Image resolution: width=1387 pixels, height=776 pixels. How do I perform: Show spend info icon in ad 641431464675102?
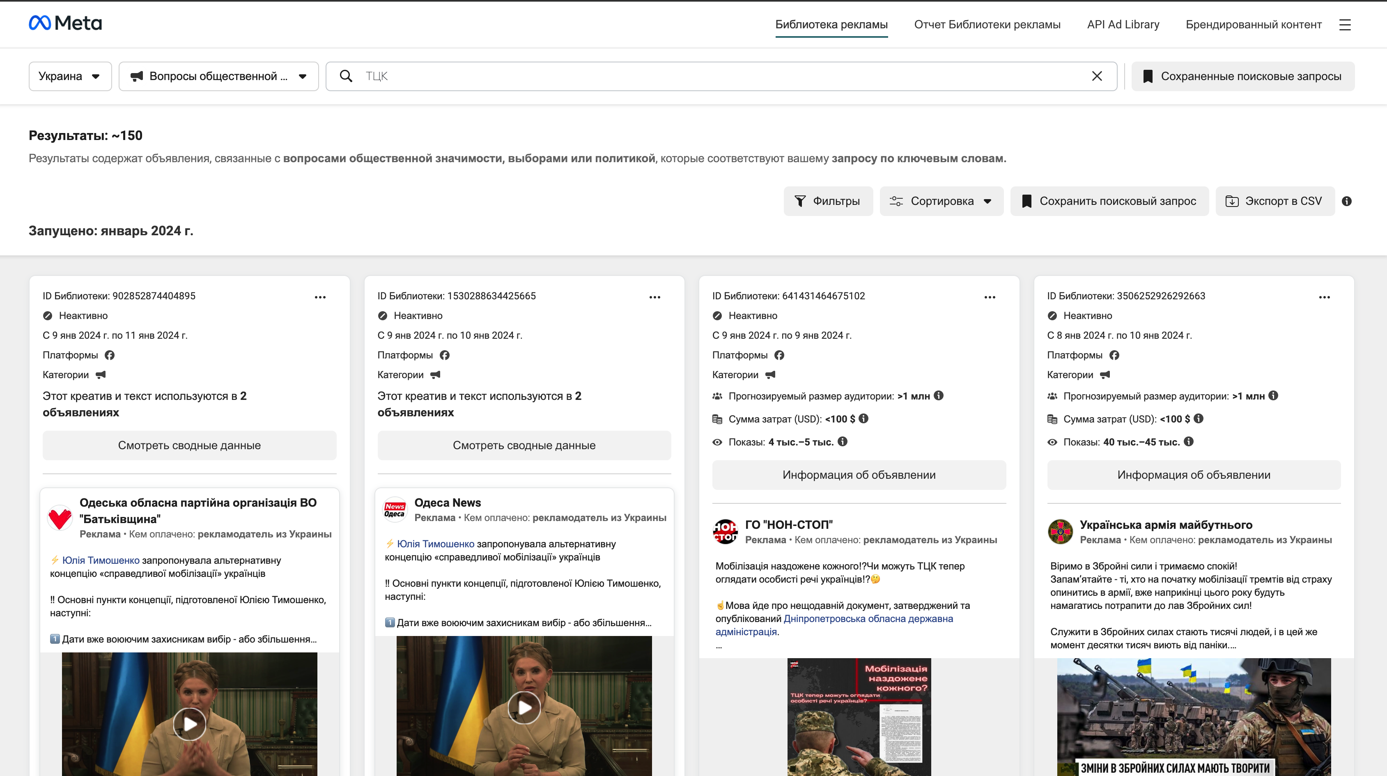click(x=863, y=418)
